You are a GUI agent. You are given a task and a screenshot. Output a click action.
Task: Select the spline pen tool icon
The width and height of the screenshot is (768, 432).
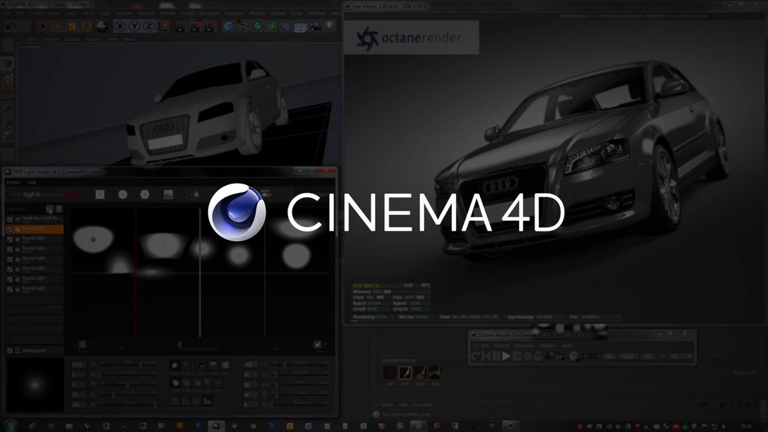click(243, 26)
